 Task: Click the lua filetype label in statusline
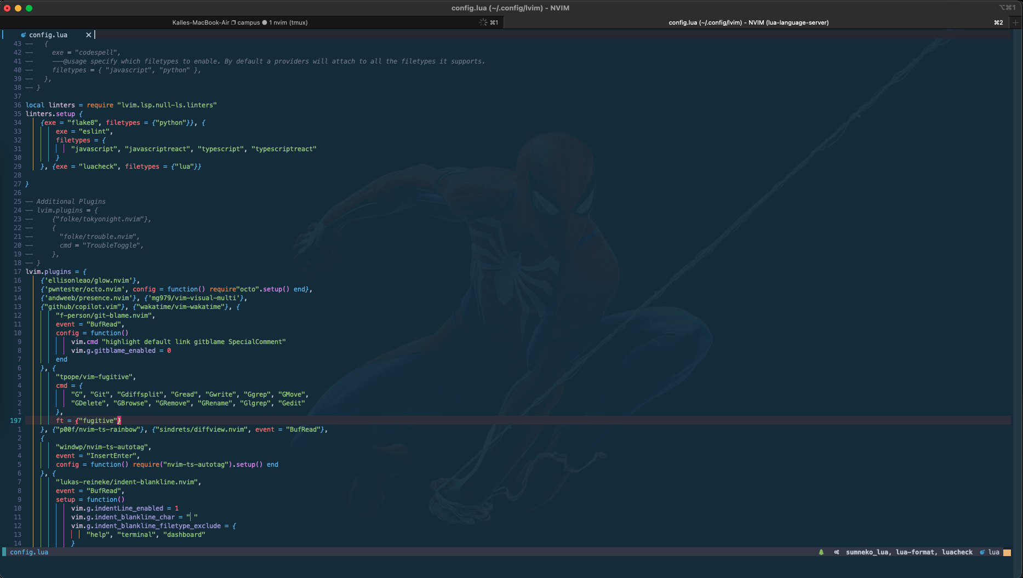pos(994,552)
